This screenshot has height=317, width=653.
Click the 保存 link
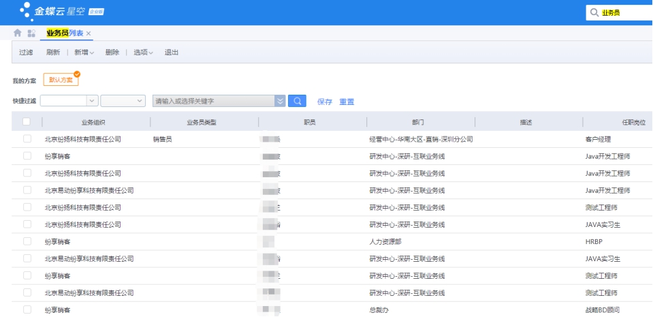click(324, 102)
